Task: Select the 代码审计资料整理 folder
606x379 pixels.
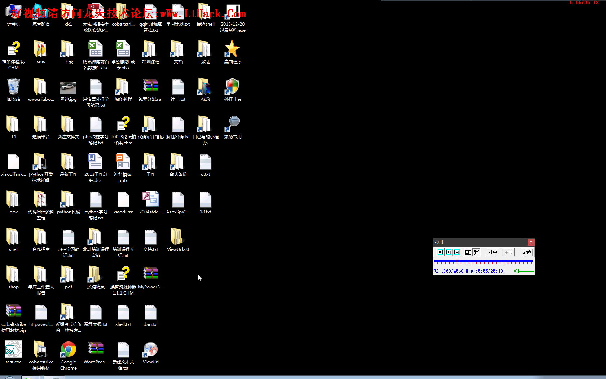Action: [41, 205]
